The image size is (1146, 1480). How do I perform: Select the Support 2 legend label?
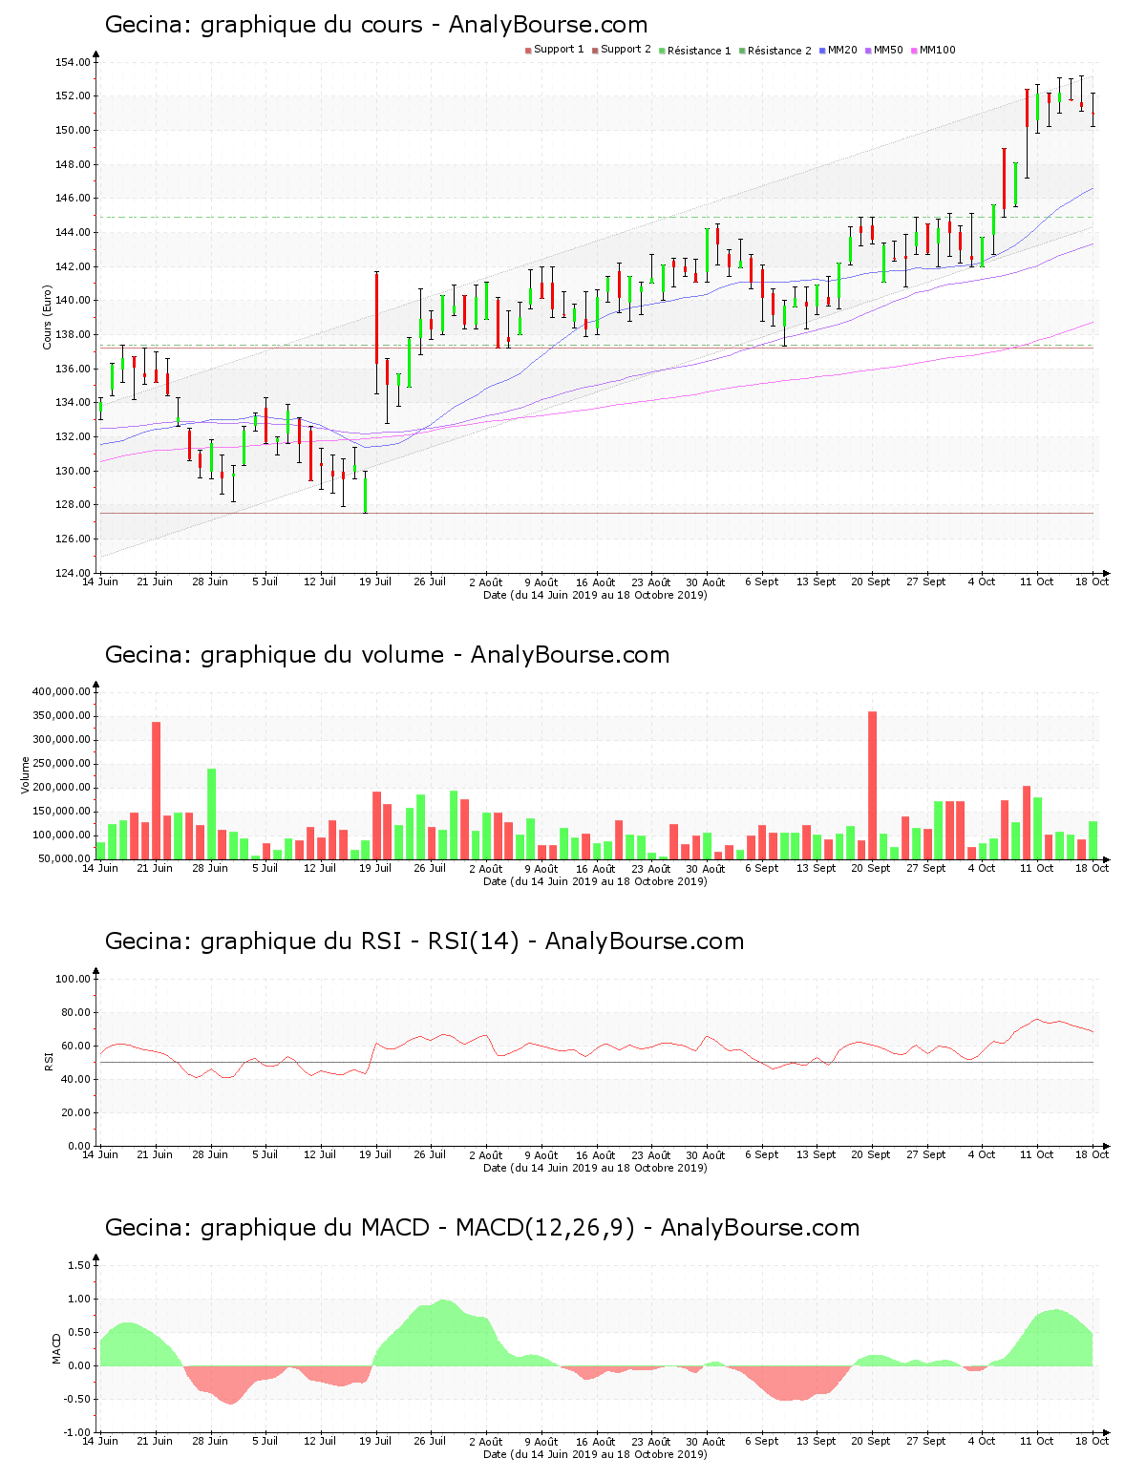(x=626, y=50)
